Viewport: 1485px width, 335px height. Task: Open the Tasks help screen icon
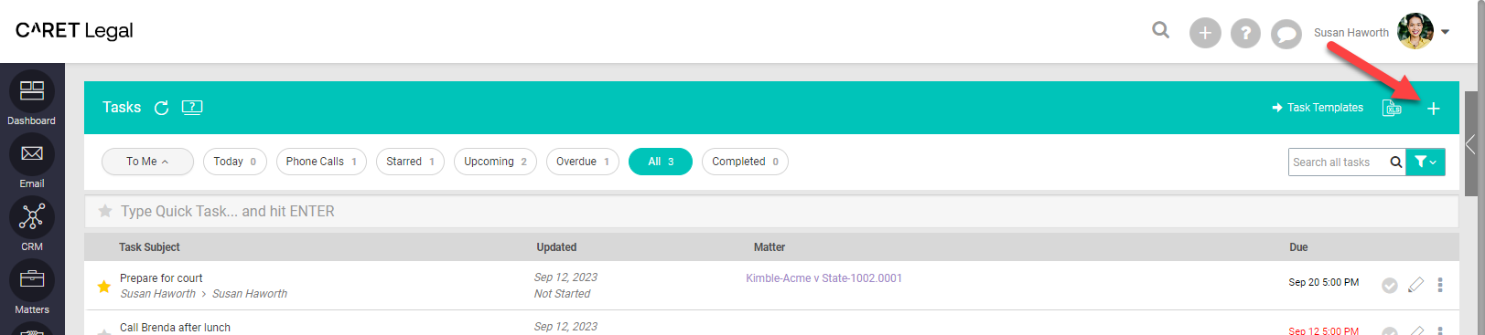(192, 107)
